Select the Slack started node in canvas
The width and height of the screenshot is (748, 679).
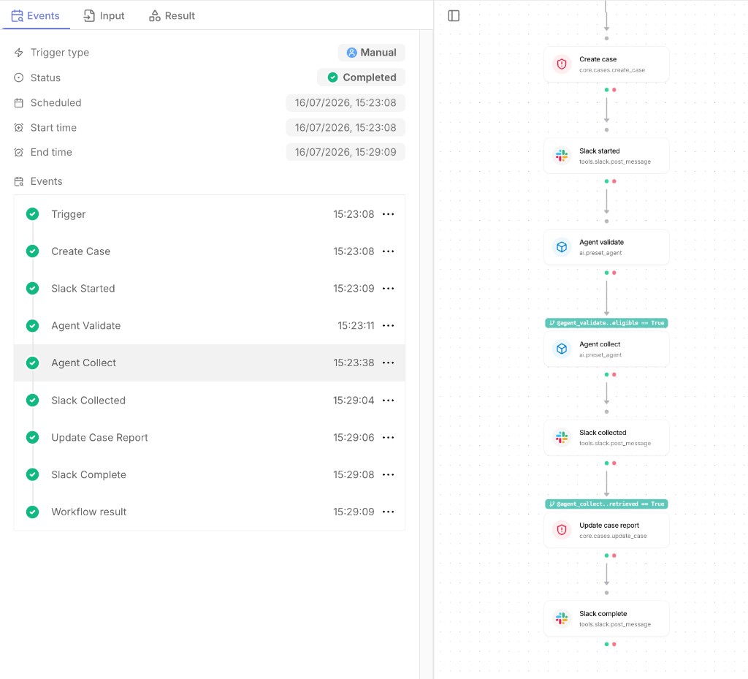606,156
